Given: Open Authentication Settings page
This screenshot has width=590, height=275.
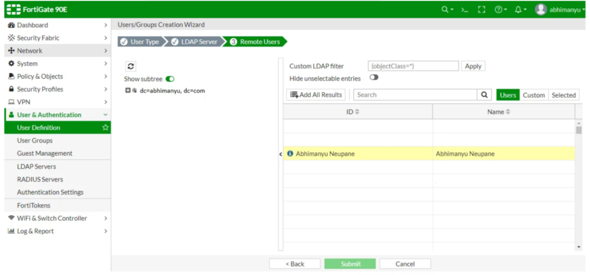Looking at the screenshot, I should [58, 192].
